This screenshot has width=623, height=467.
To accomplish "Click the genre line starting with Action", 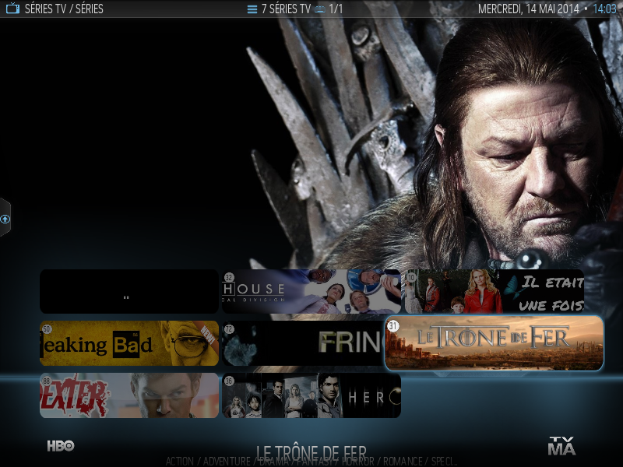I will [x=311, y=462].
